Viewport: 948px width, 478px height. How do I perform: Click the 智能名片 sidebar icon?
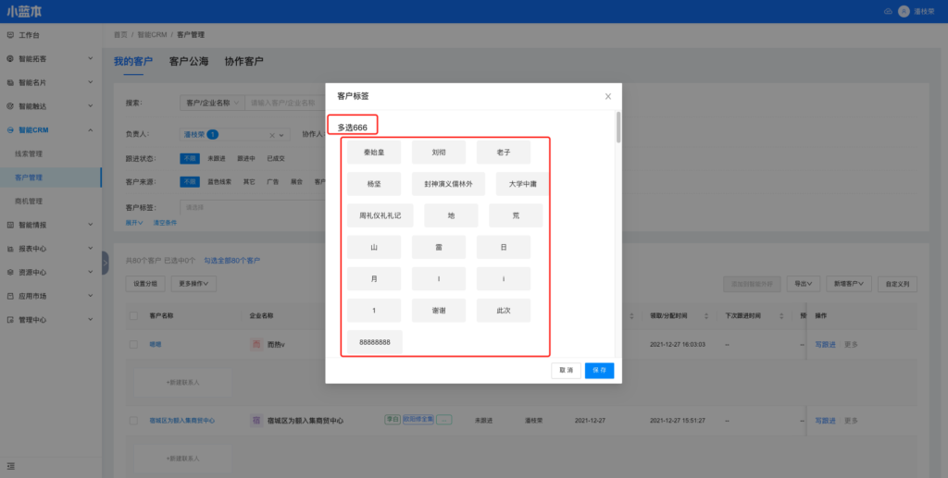coord(10,82)
